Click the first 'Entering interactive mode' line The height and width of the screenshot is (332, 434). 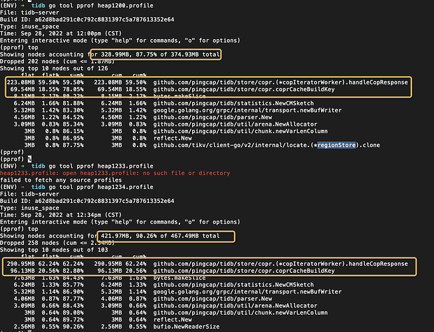click(x=120, y=41)
